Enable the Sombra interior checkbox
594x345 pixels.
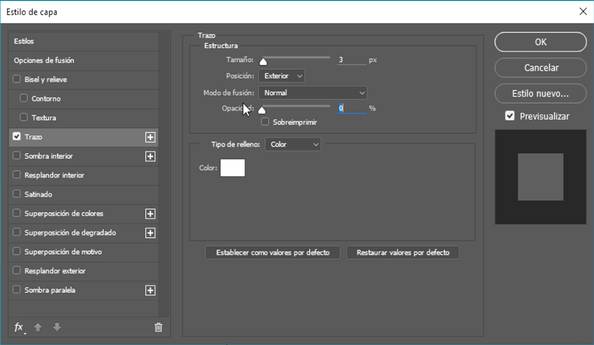click(17, 156)
